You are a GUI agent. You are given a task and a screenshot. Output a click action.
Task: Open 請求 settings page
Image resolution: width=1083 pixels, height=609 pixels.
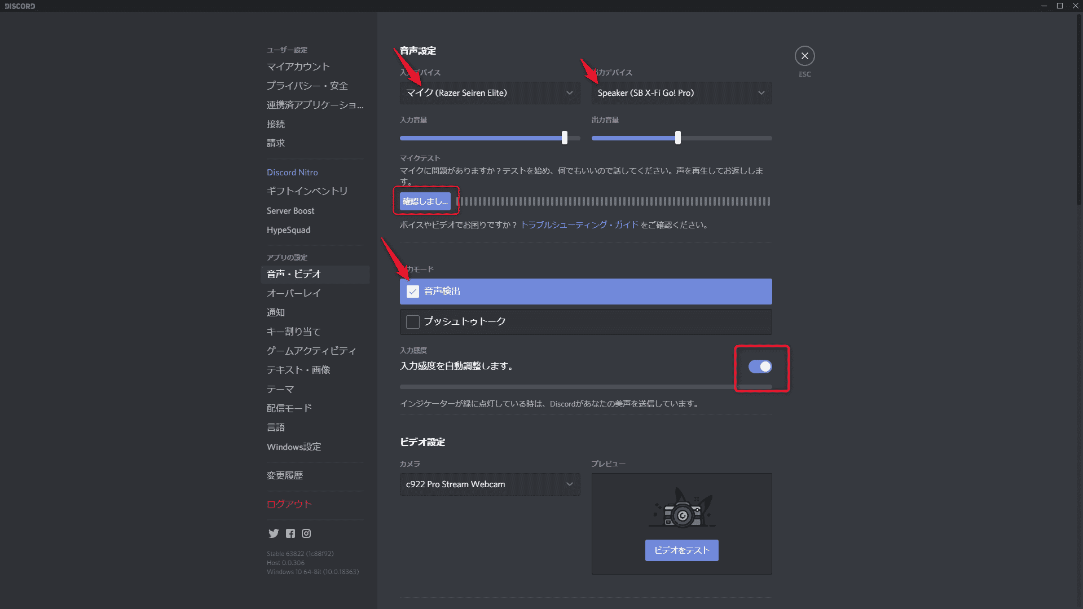315,143
